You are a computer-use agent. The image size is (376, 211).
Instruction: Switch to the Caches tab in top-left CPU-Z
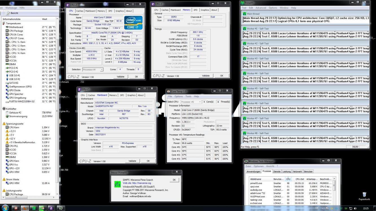tap(80, 11)
